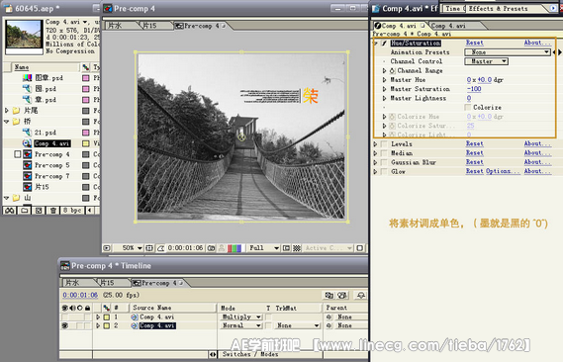563x362 pixels.
Task: Show layer 1 with its video eye switch
Action: tap(65, 317)
